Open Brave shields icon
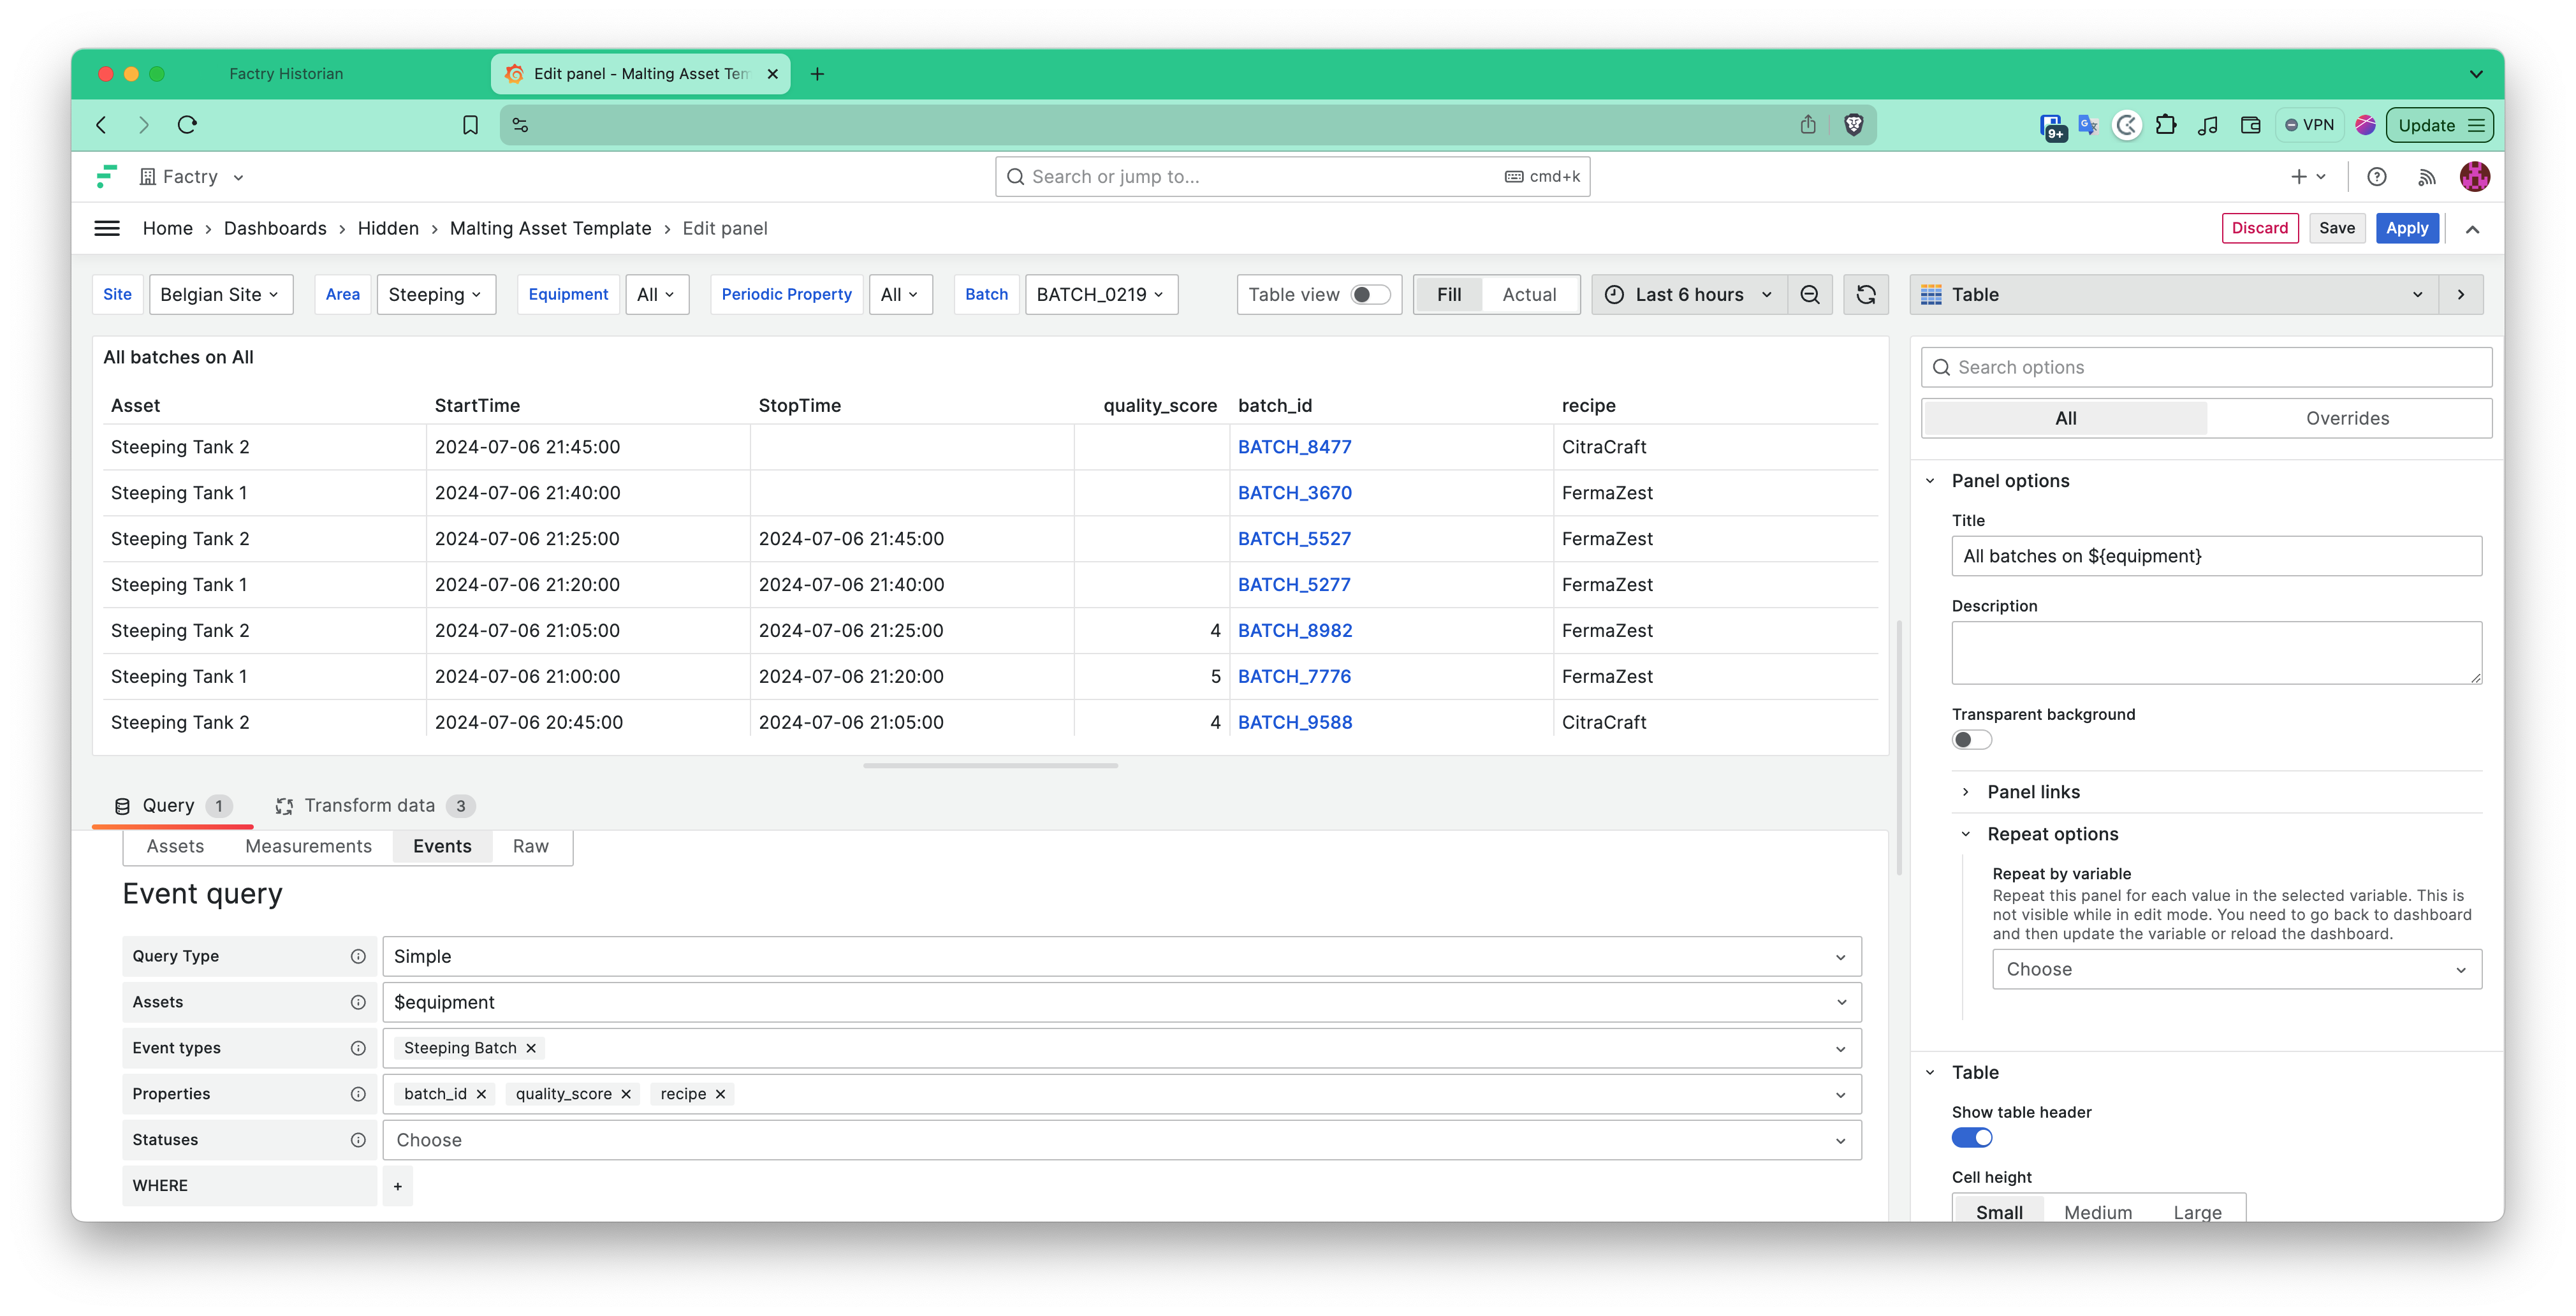Viewport: 2576px width, 1316px height. [1853, 125]
